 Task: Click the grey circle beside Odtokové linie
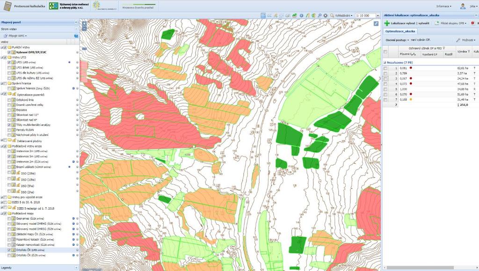point(77,100)
